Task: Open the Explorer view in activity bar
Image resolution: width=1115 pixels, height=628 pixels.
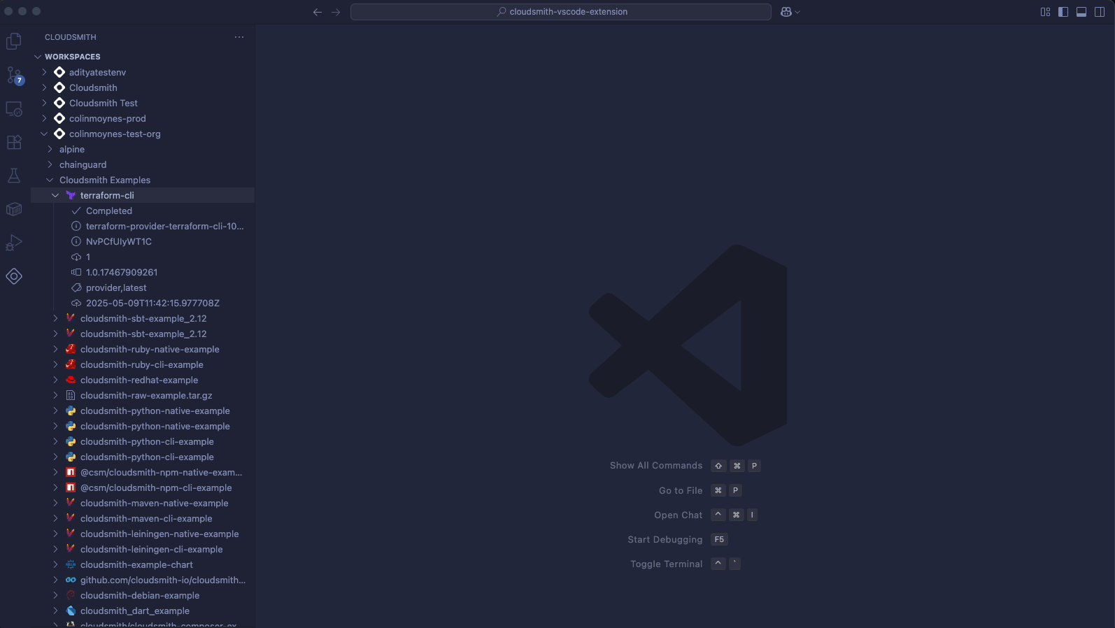Action: pos(14,42)
